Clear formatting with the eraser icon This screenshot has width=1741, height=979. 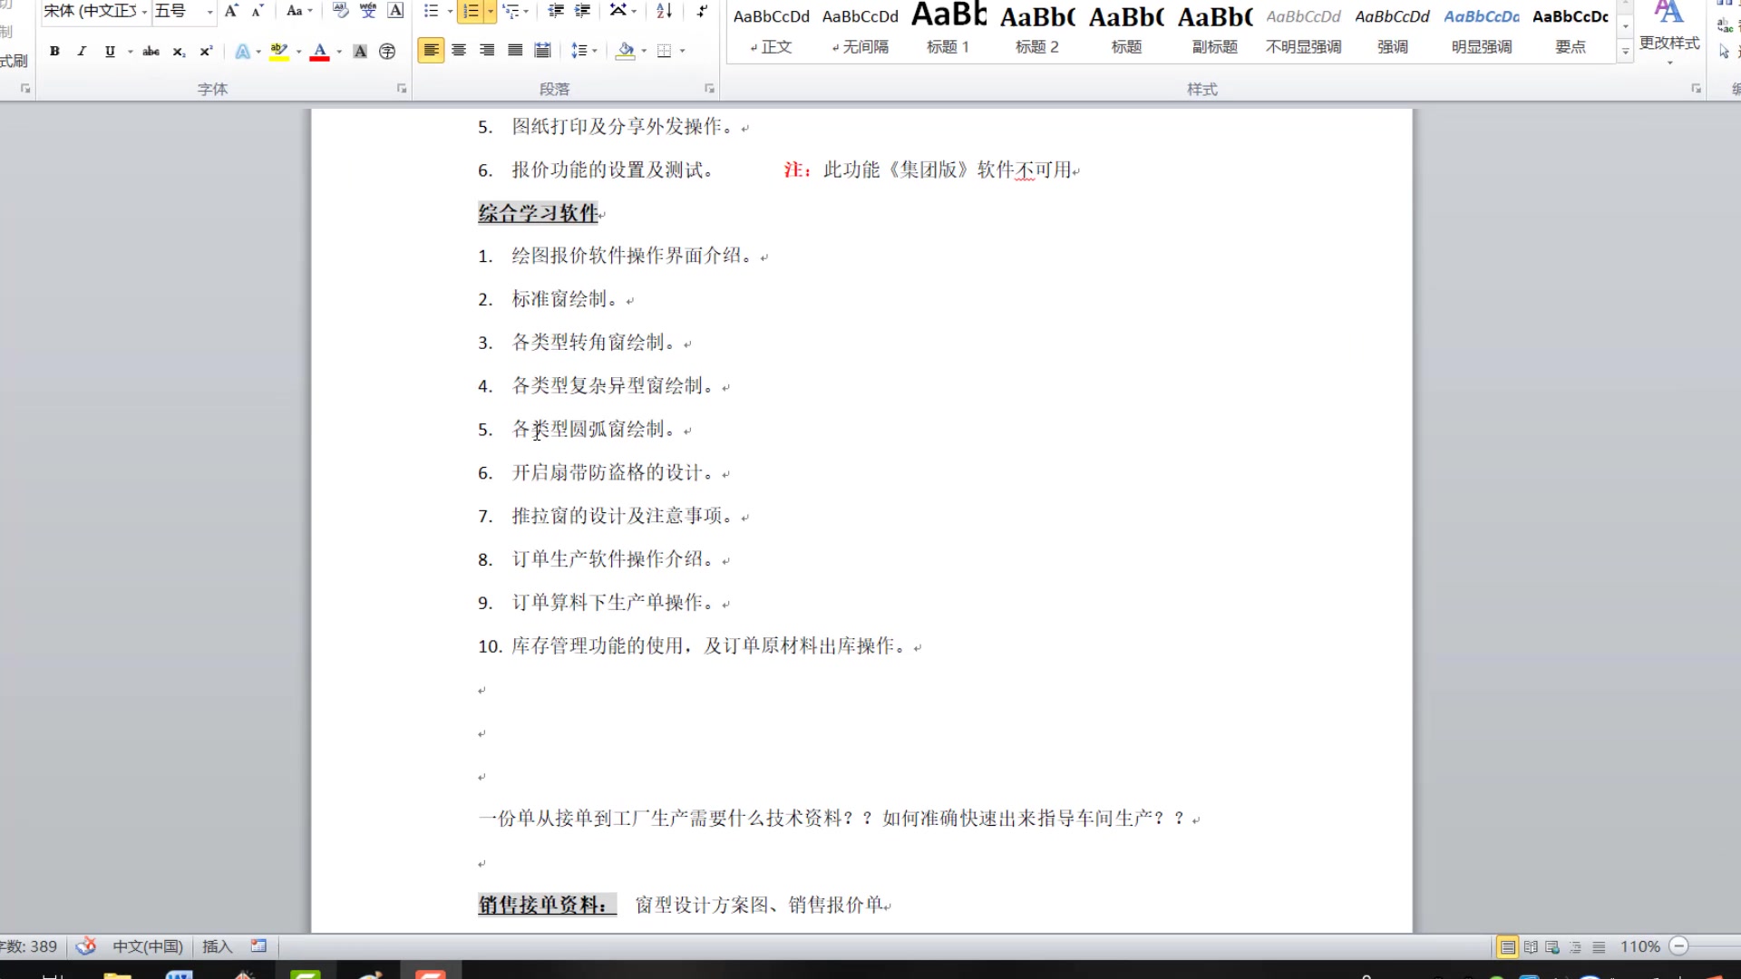[340, 11]
